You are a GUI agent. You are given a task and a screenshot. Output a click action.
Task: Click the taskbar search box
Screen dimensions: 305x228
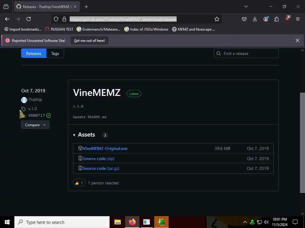[x=62, y=222]
